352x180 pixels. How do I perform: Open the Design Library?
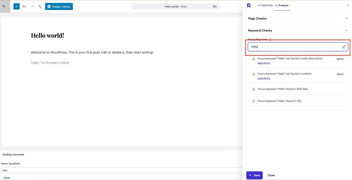pyautogui.click(x=59, y=7)
